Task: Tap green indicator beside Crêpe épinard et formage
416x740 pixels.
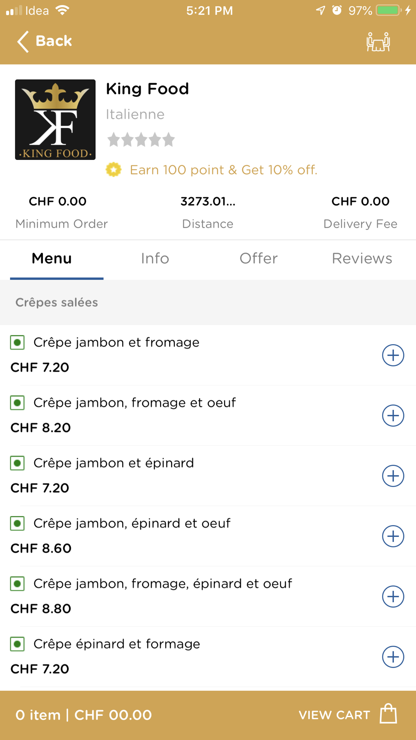Action: (x=17, y=644)
